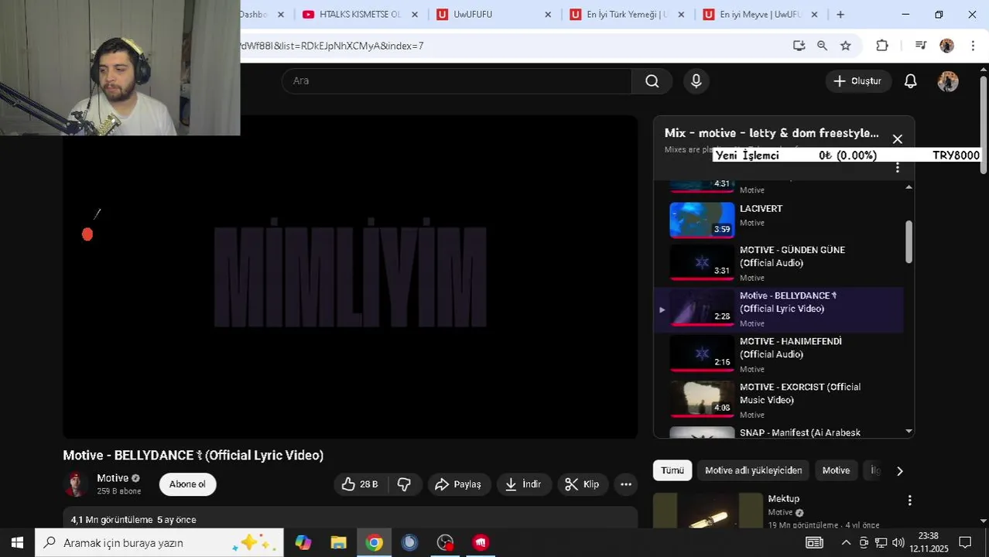Like the video with 28 B likes

click(361, 484)
